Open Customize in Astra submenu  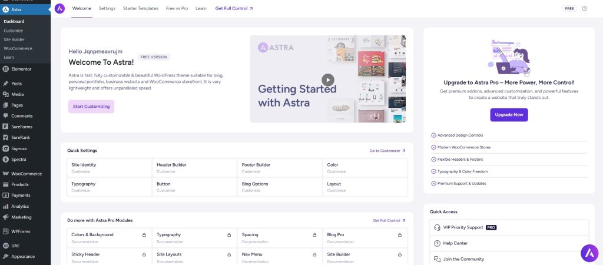14,31
